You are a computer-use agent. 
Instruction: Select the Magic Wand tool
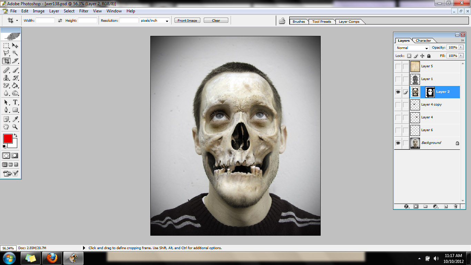[x=15, y=53]
